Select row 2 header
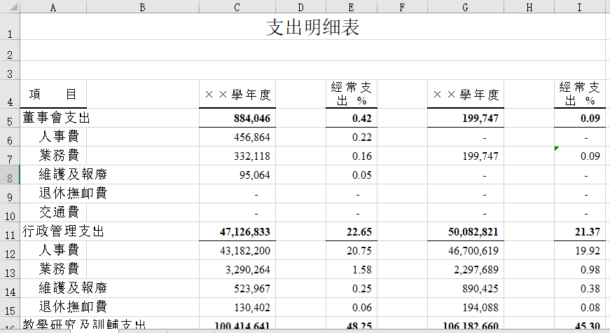Screen dimensions: 610x333 10,54
